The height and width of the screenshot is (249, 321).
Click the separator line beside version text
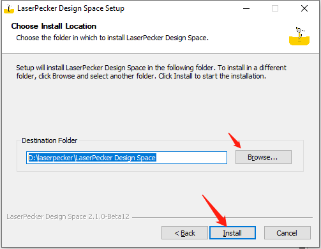point(222,217)
